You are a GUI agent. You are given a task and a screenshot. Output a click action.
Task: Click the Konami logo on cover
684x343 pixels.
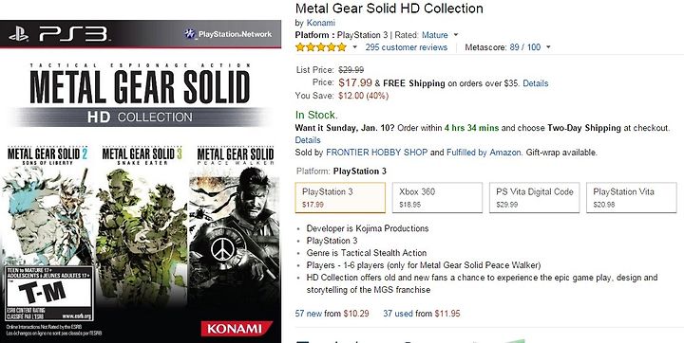(237, 329)
